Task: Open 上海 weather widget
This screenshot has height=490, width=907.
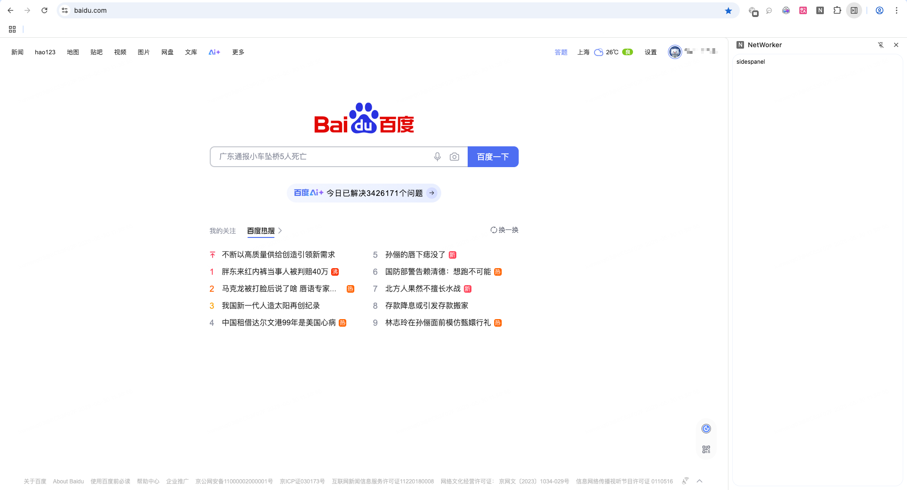Action: [x=605, y=52]
